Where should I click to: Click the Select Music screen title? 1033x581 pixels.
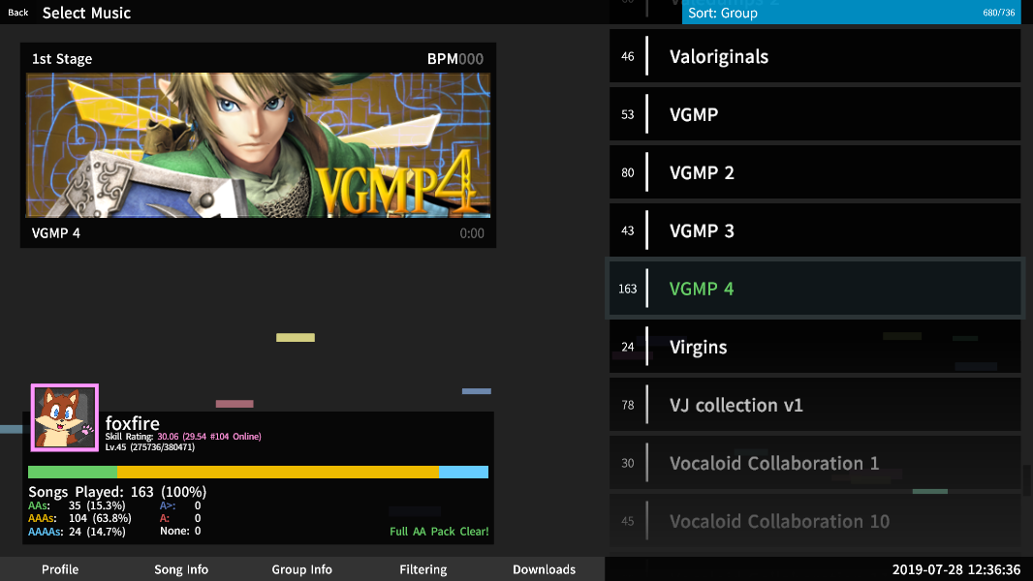pyautogui.click(x=86, y=13)
